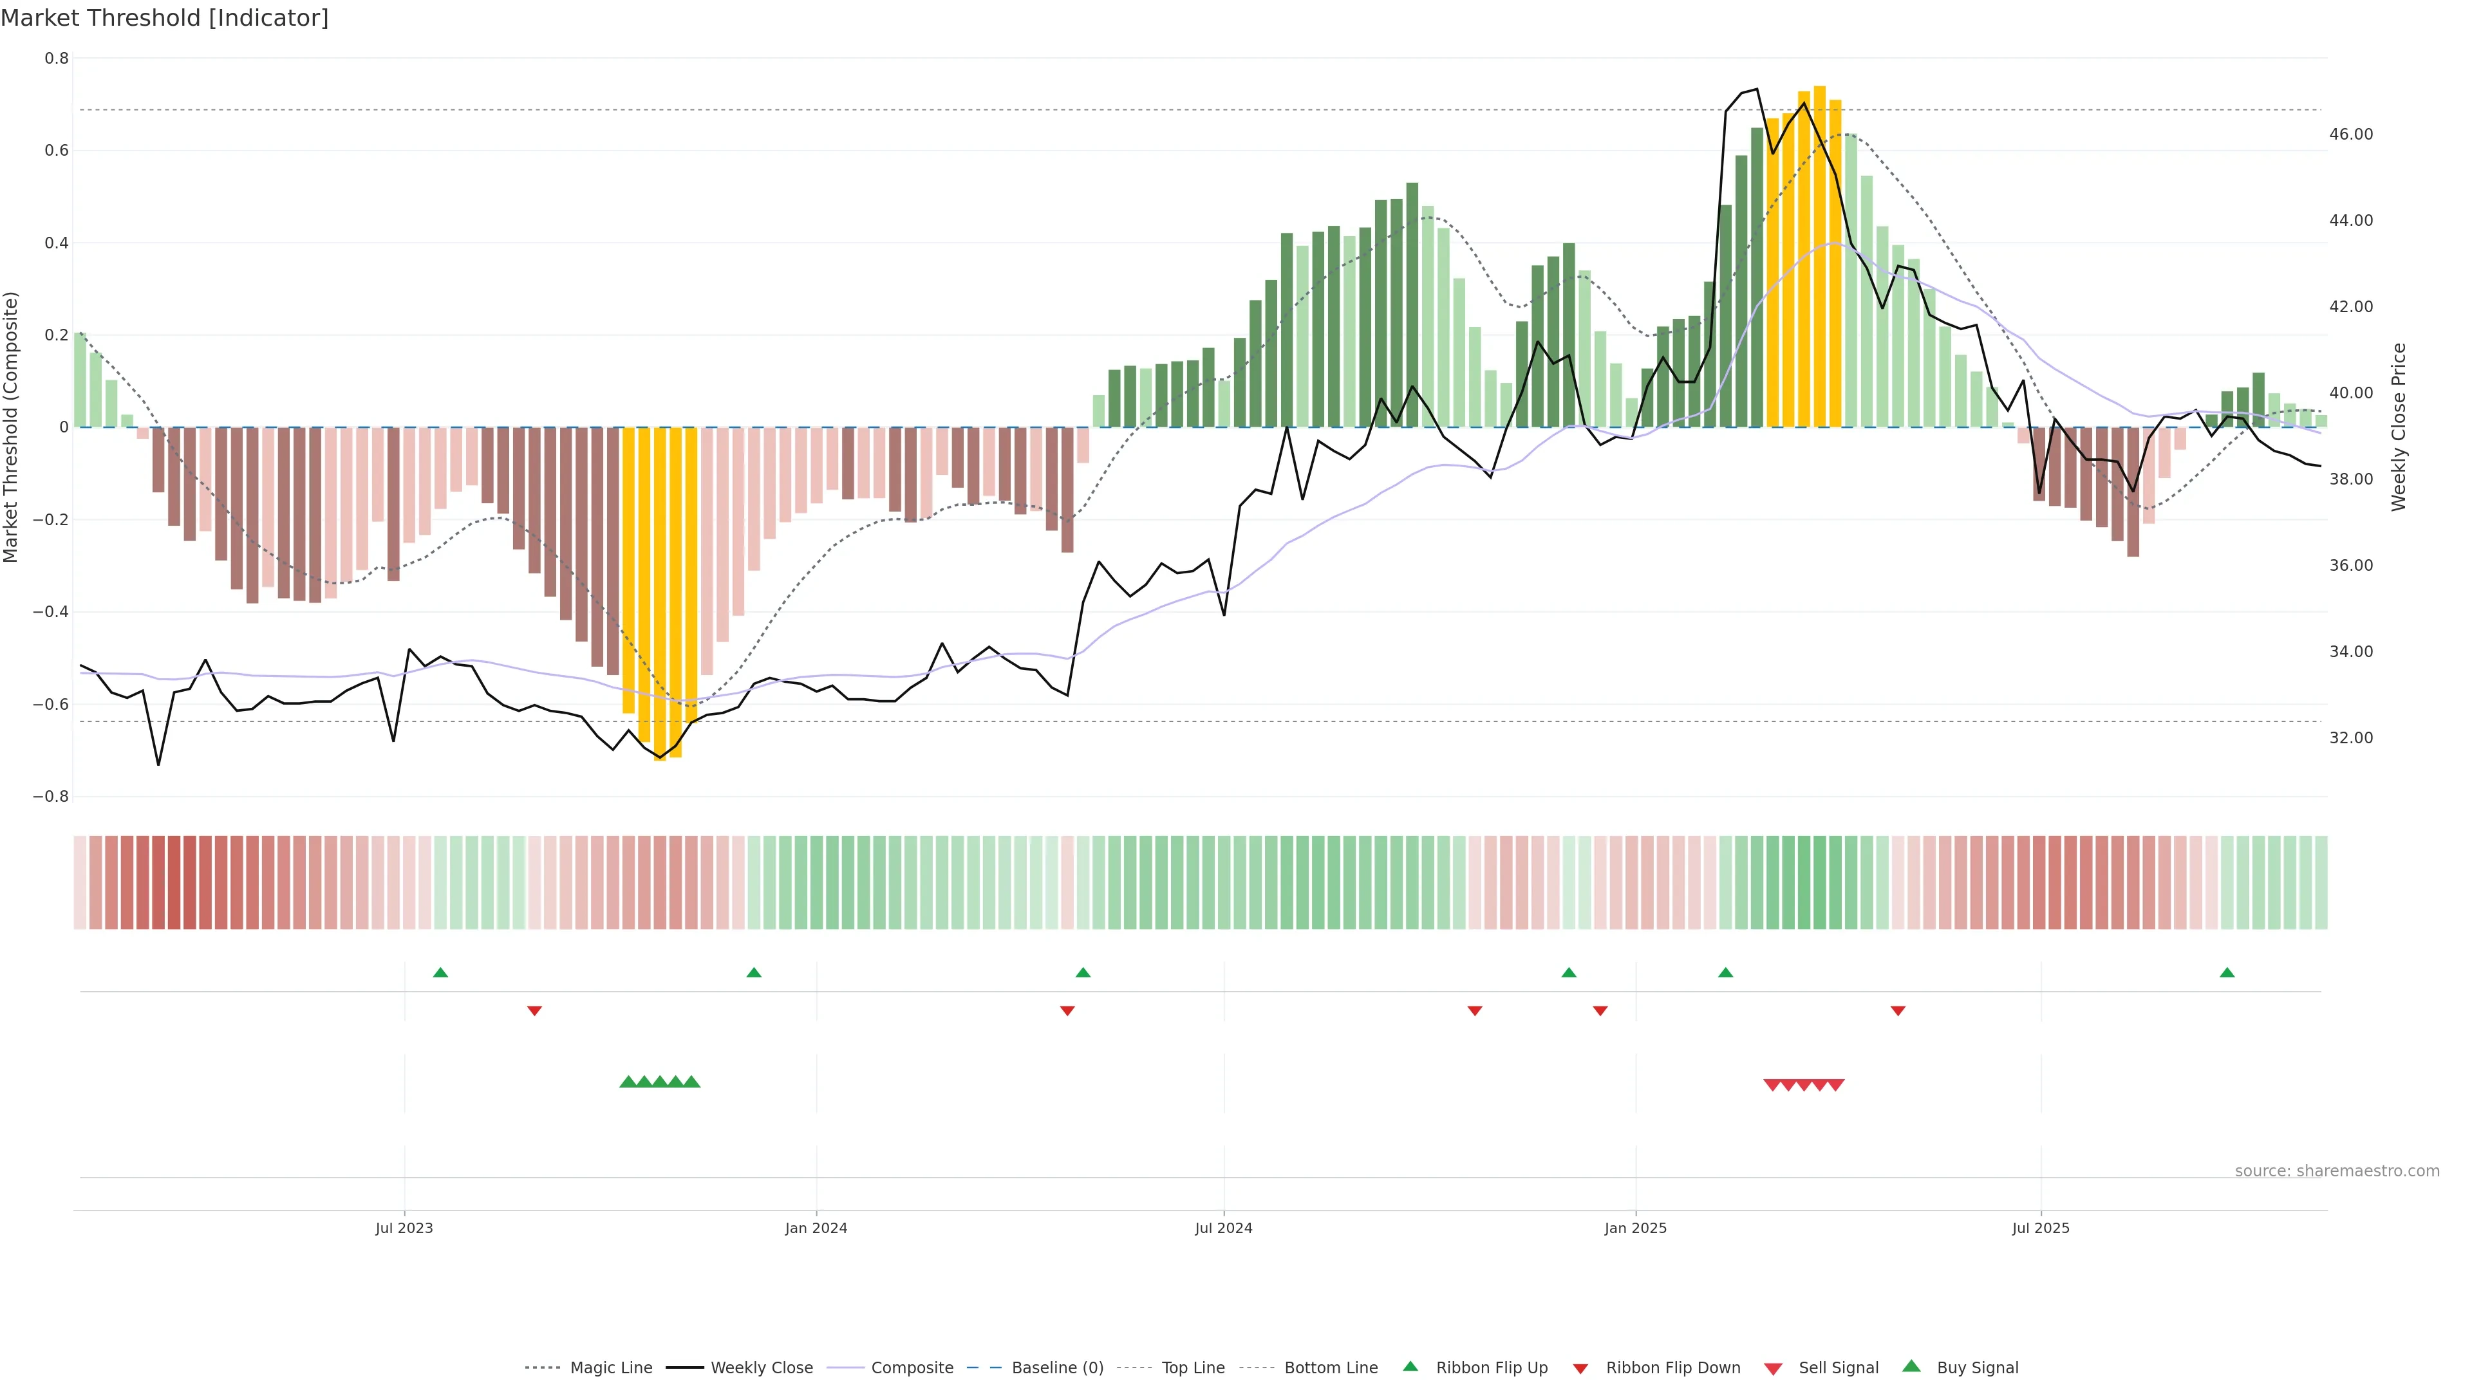Click Ribbon Flip Up legend triangle icon
The height and width of the screenshot is (1390, 2472).
[1410, 1367]
